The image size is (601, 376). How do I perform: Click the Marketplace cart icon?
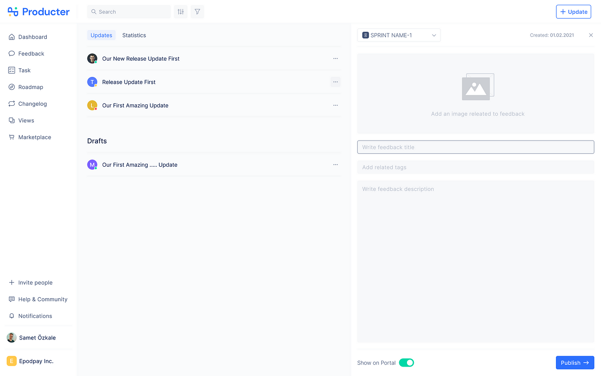[12, 138]
